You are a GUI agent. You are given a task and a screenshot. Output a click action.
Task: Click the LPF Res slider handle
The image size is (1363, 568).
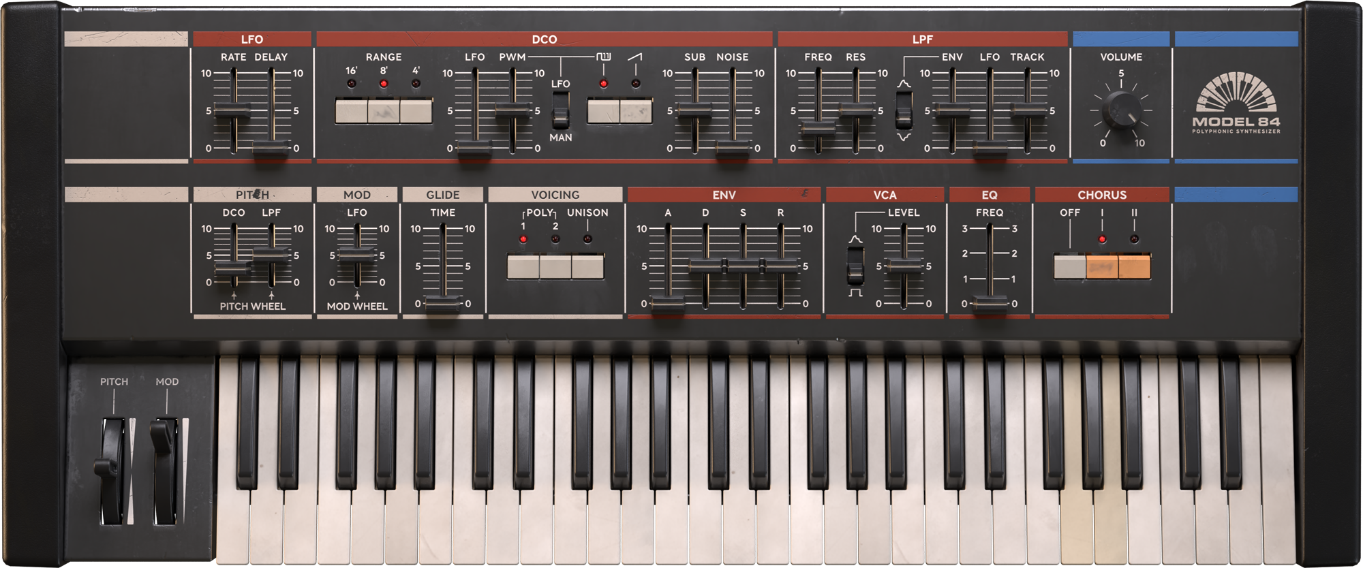point(856,111)
